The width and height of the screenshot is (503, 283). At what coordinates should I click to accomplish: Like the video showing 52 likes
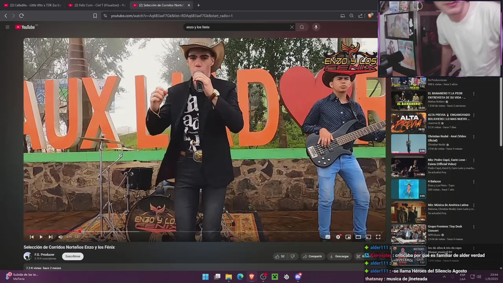tap(280, 256)
